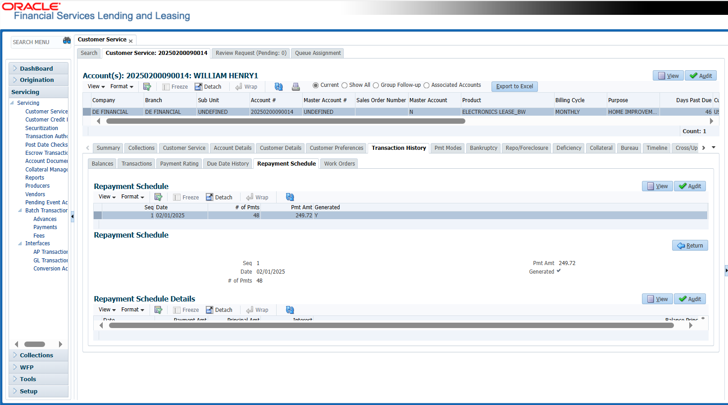
Task: Select the Show All radio button
Action: 345,85
